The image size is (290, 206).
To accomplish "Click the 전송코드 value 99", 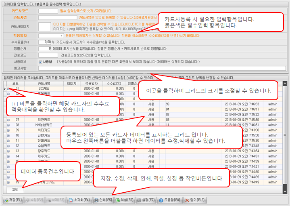I will [167, 104].
